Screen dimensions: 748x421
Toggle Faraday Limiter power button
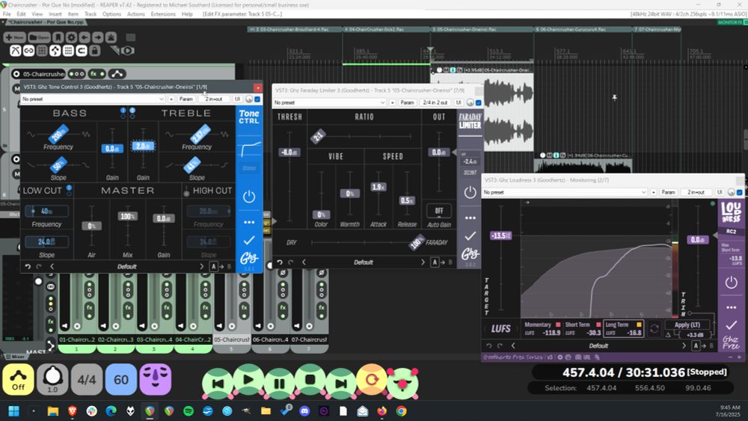(470, 192)
